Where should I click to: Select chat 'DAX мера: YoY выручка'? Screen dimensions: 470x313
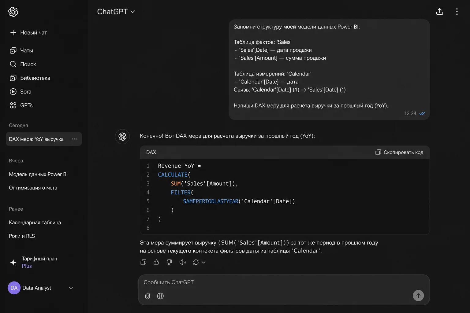(x=44, y=139)
